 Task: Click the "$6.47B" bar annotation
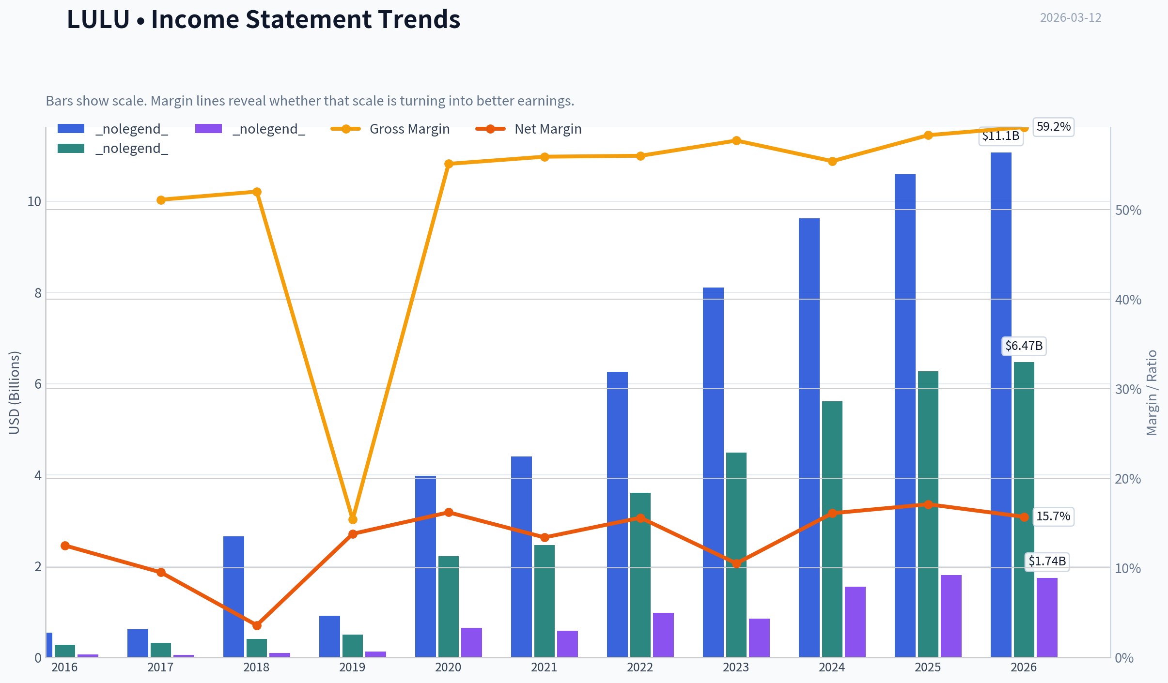coord(1024,346)
